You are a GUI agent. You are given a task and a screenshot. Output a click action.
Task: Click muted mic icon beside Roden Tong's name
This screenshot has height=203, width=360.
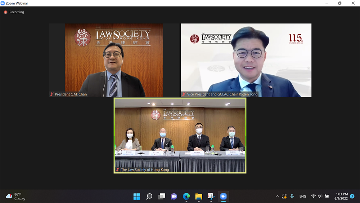184,94
